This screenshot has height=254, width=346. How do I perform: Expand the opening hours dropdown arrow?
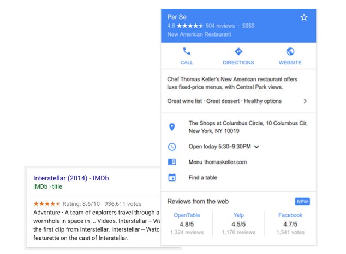[256, 147]
